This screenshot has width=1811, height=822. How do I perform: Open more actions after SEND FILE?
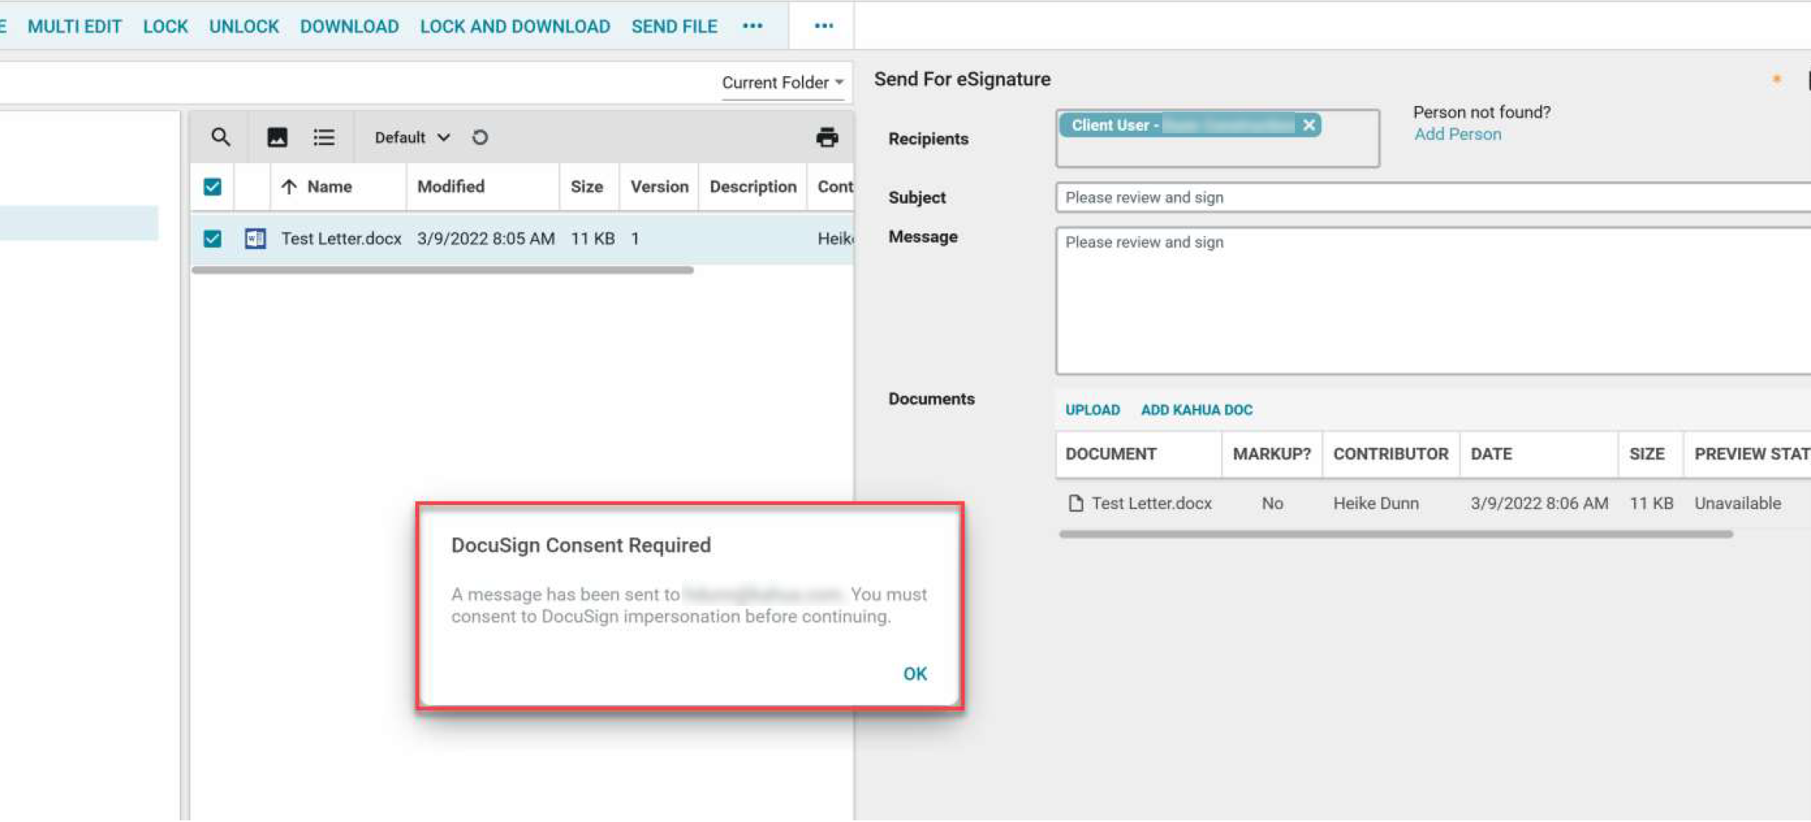point(752,26)
